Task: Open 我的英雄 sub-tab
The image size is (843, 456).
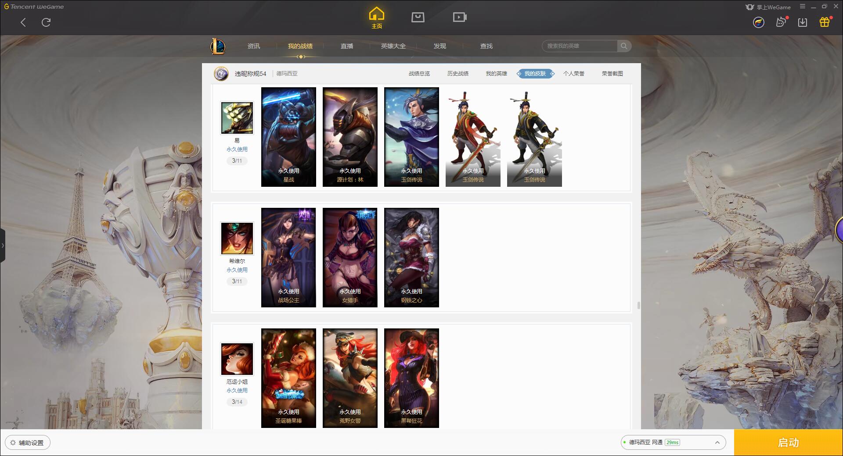Action: pos(497,74)
